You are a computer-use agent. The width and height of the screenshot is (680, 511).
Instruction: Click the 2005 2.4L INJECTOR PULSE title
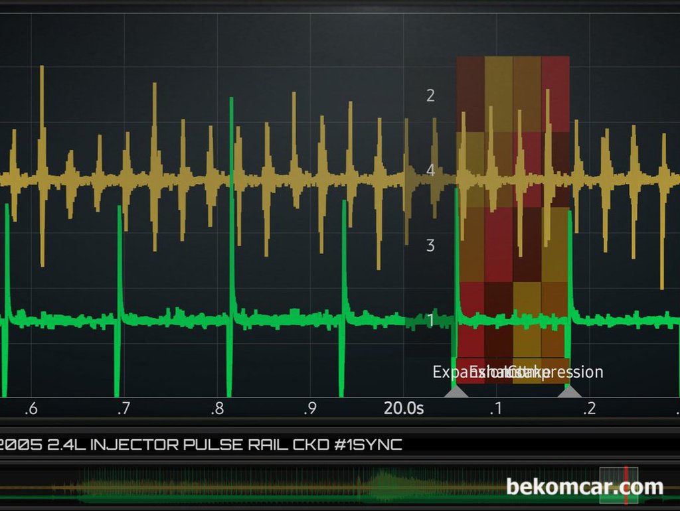click(x=201, y=445)
